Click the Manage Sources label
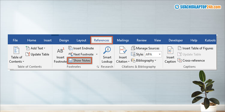The height and width of the screenshot is (112, 225). pyautogui.click(x=148, y=48)
